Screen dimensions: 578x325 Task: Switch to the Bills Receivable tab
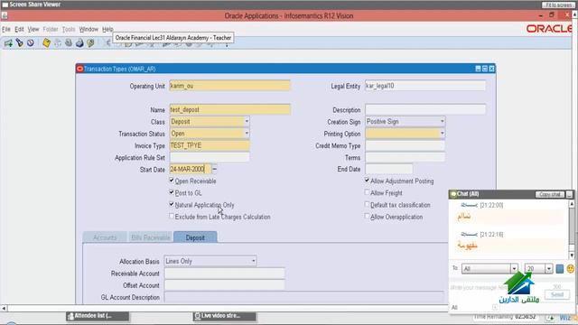pos(151,237)
